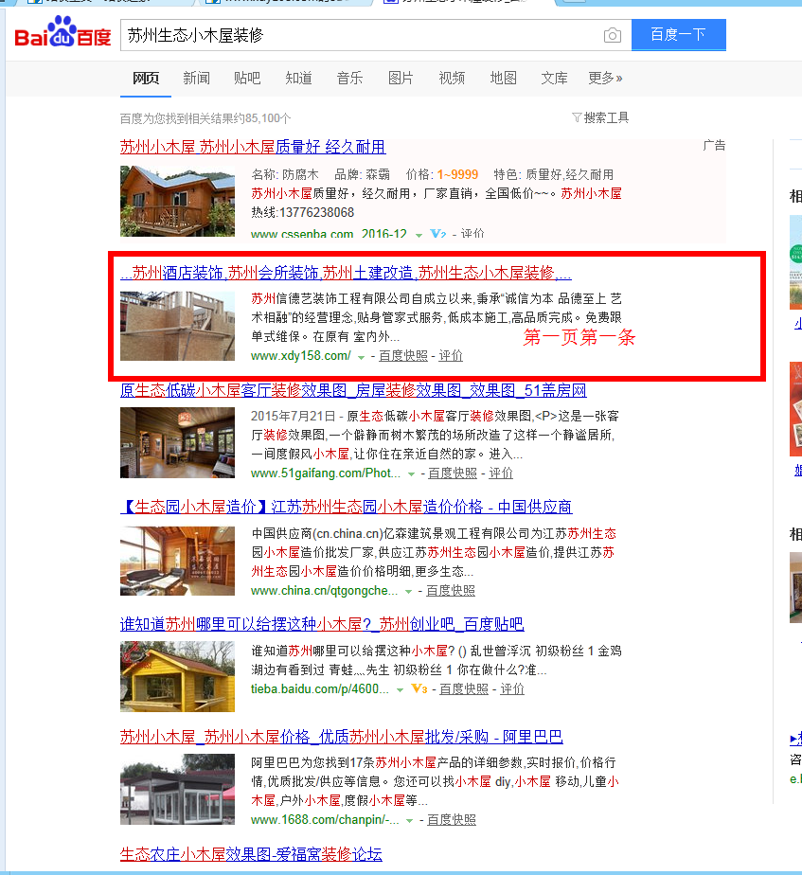Click the 百度一下 search button
Image resolution: width=802 pixels, height=875 pixels.
679,35
